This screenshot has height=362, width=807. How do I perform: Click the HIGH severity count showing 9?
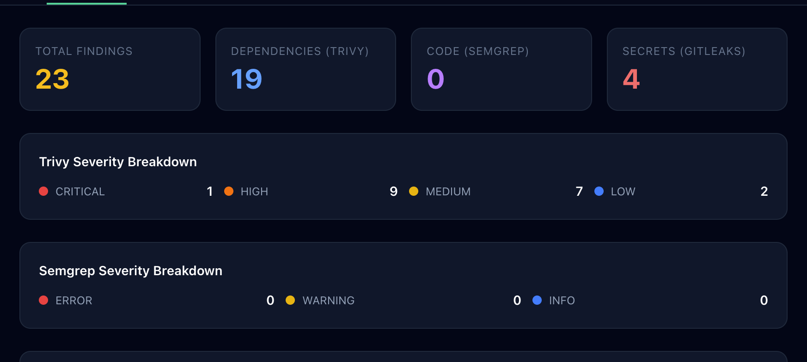click(393, 191)
